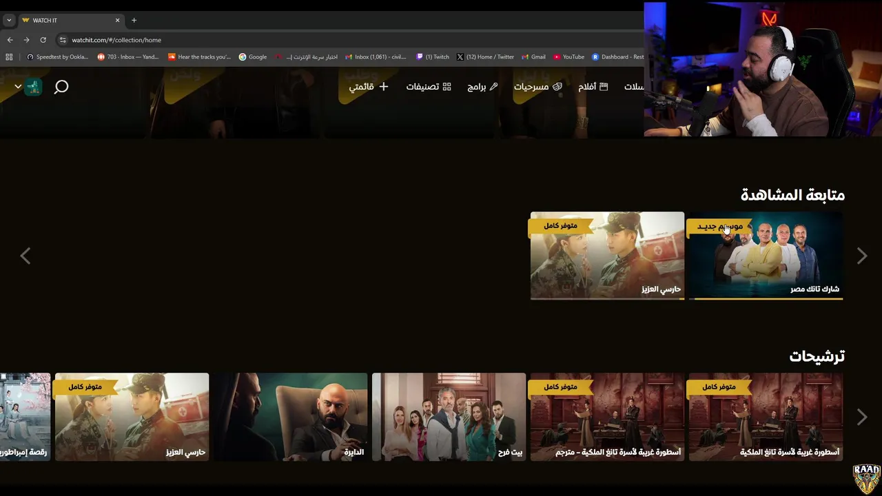Slide continue-watching row right with arrow
Viewport: 882px width, 496px height.
tap(862, 256)
